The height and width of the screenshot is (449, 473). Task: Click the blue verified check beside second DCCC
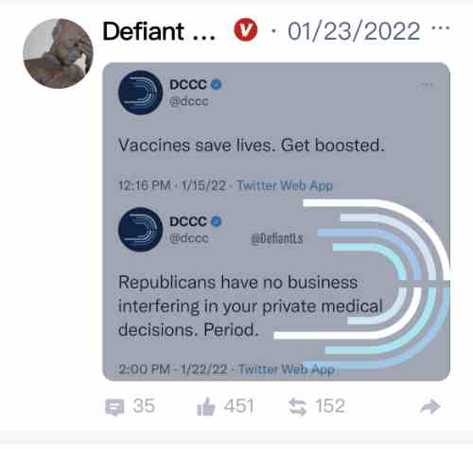coord(217,221)
